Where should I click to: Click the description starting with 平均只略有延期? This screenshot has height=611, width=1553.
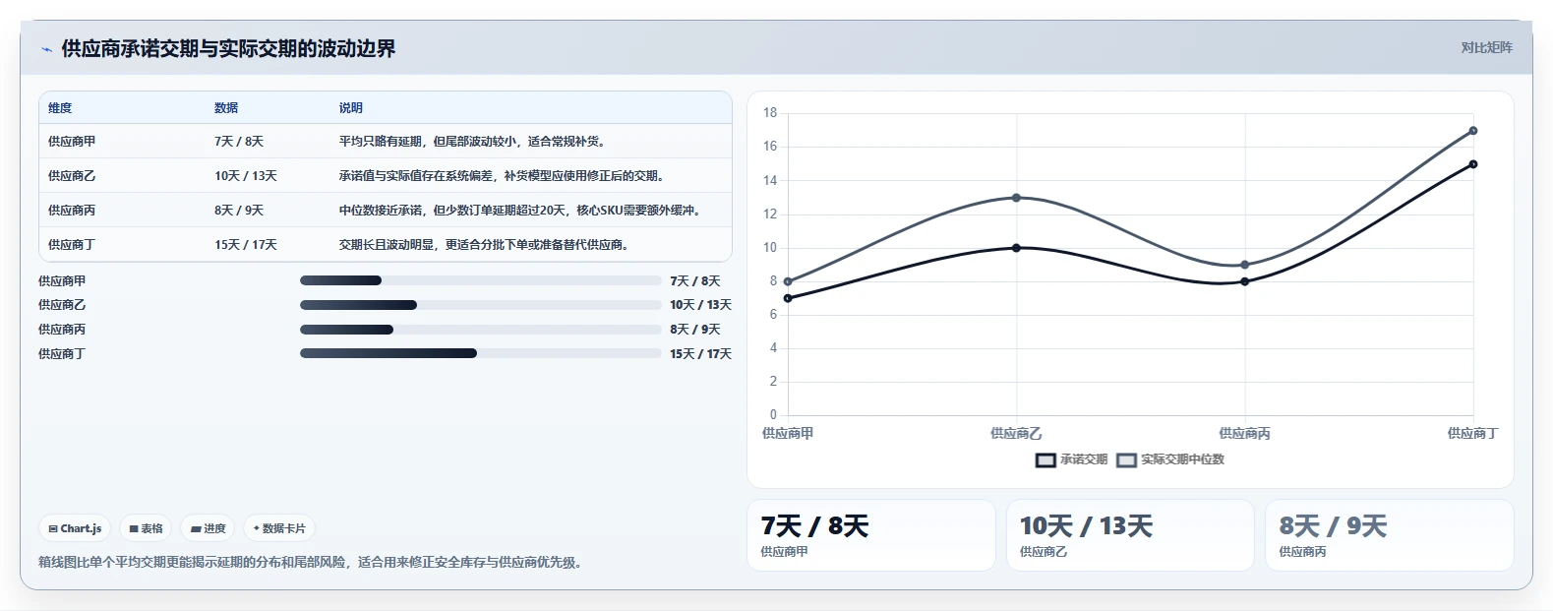coord(474,142)
